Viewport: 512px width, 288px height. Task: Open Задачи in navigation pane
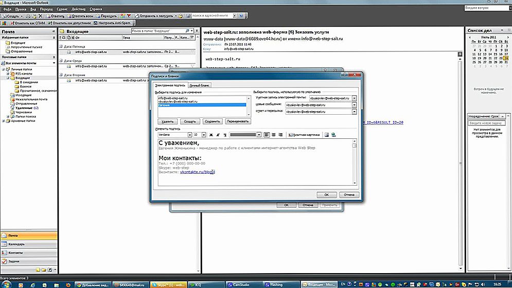click(29, 261)
